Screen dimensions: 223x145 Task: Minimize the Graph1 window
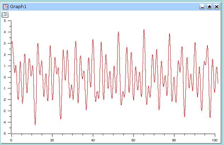tap(202, 7)
